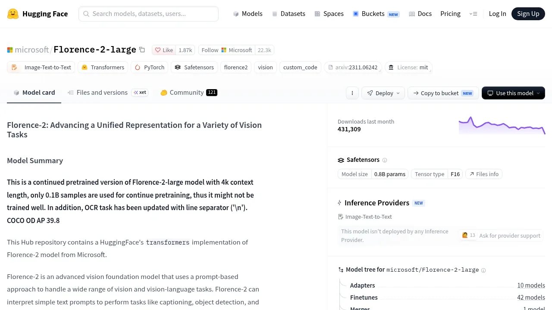Select the vision tag
This screenshot has width=552, height=310.
265,67
